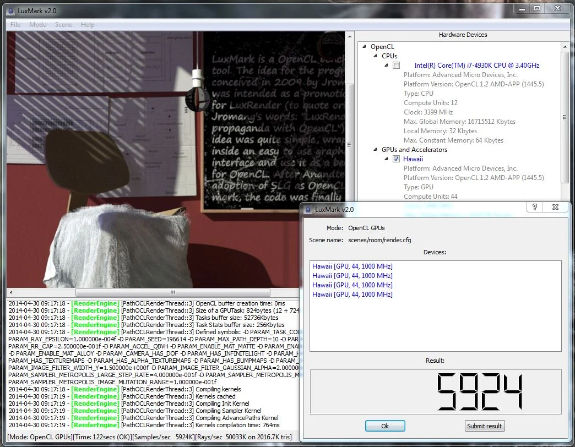Screen dimensions: 575x447
Task: Select the Hawaii device in hardware tree
Action: [413, 159]
